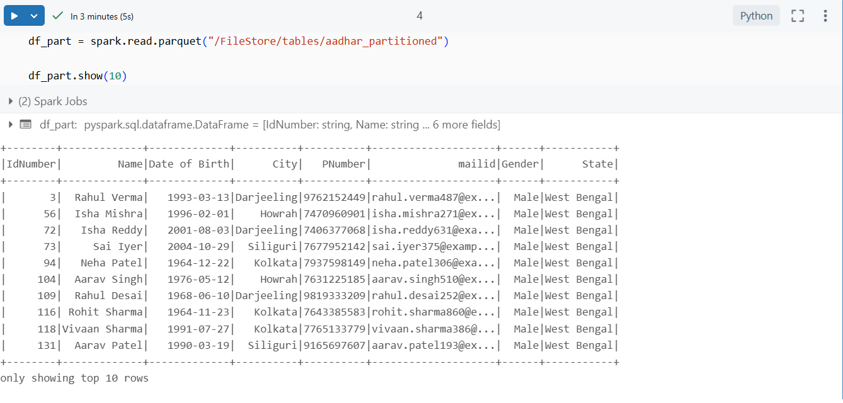This screenshot has height=403, width=843.
Task: Click the IdNumber column header in output
Action: click(30, 164)
